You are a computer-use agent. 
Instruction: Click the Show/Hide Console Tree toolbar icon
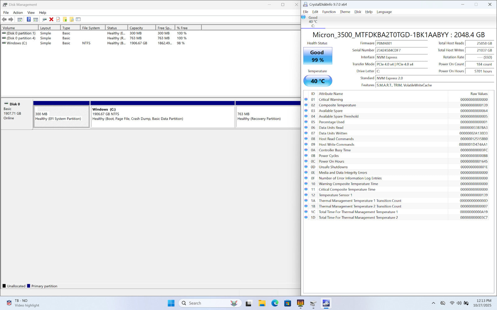pyautogui.click(x=20, y=20)
